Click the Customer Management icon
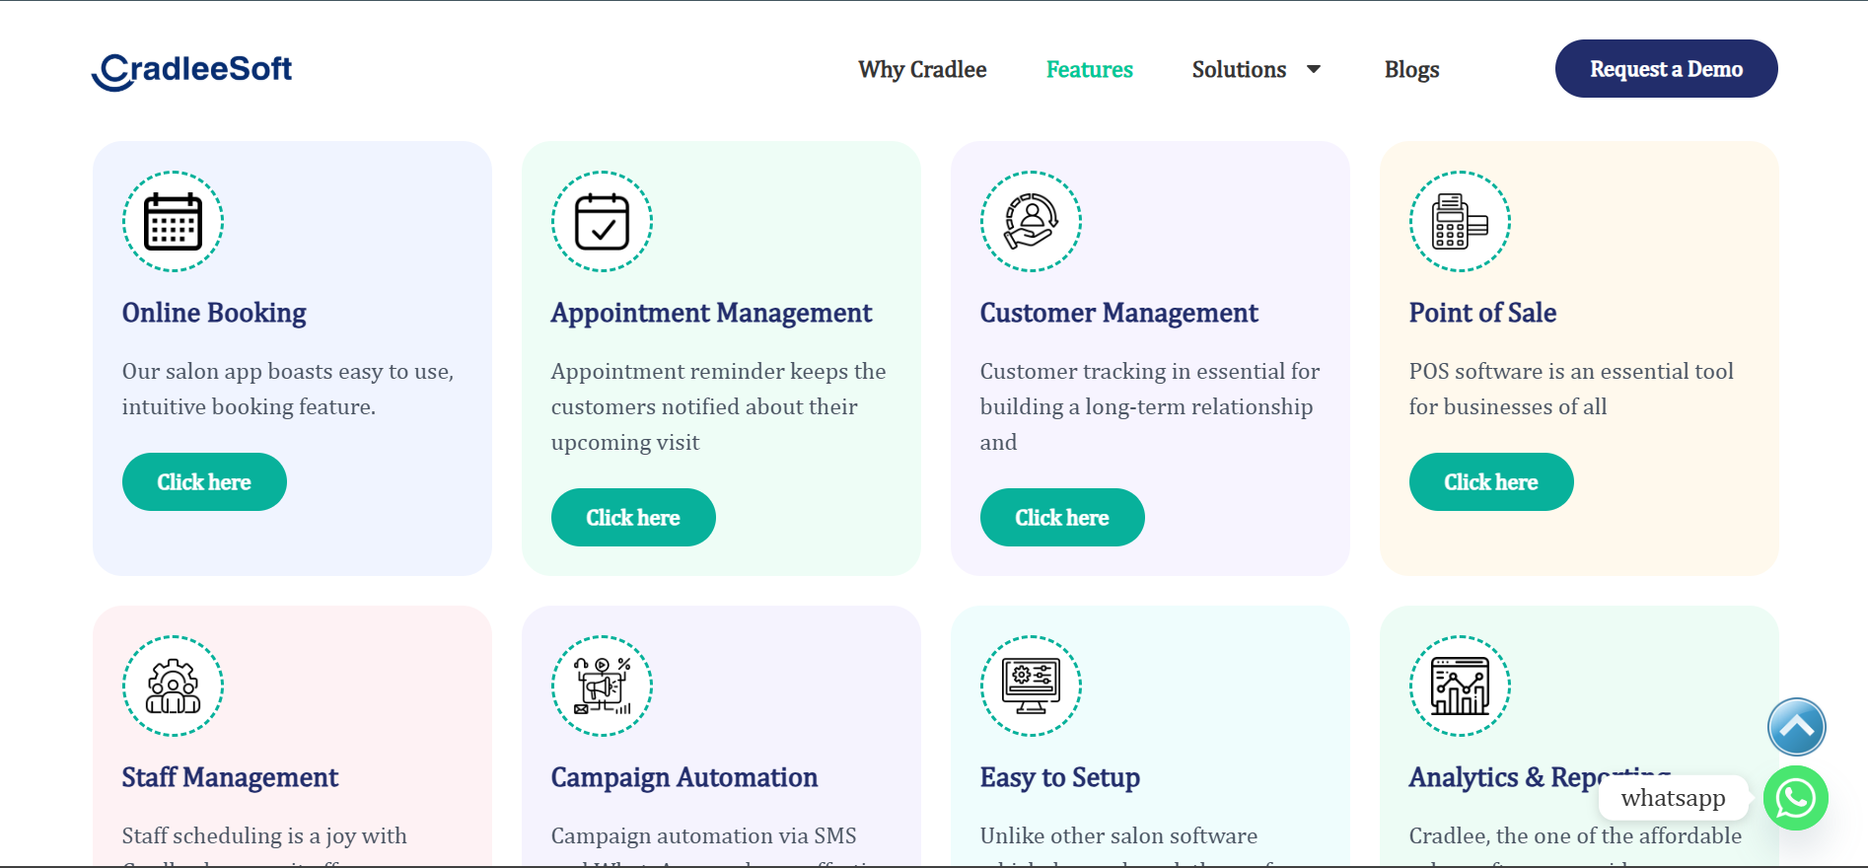Screen dimensions: 1868x868 pyautogui.click(x=1031, y=221)
